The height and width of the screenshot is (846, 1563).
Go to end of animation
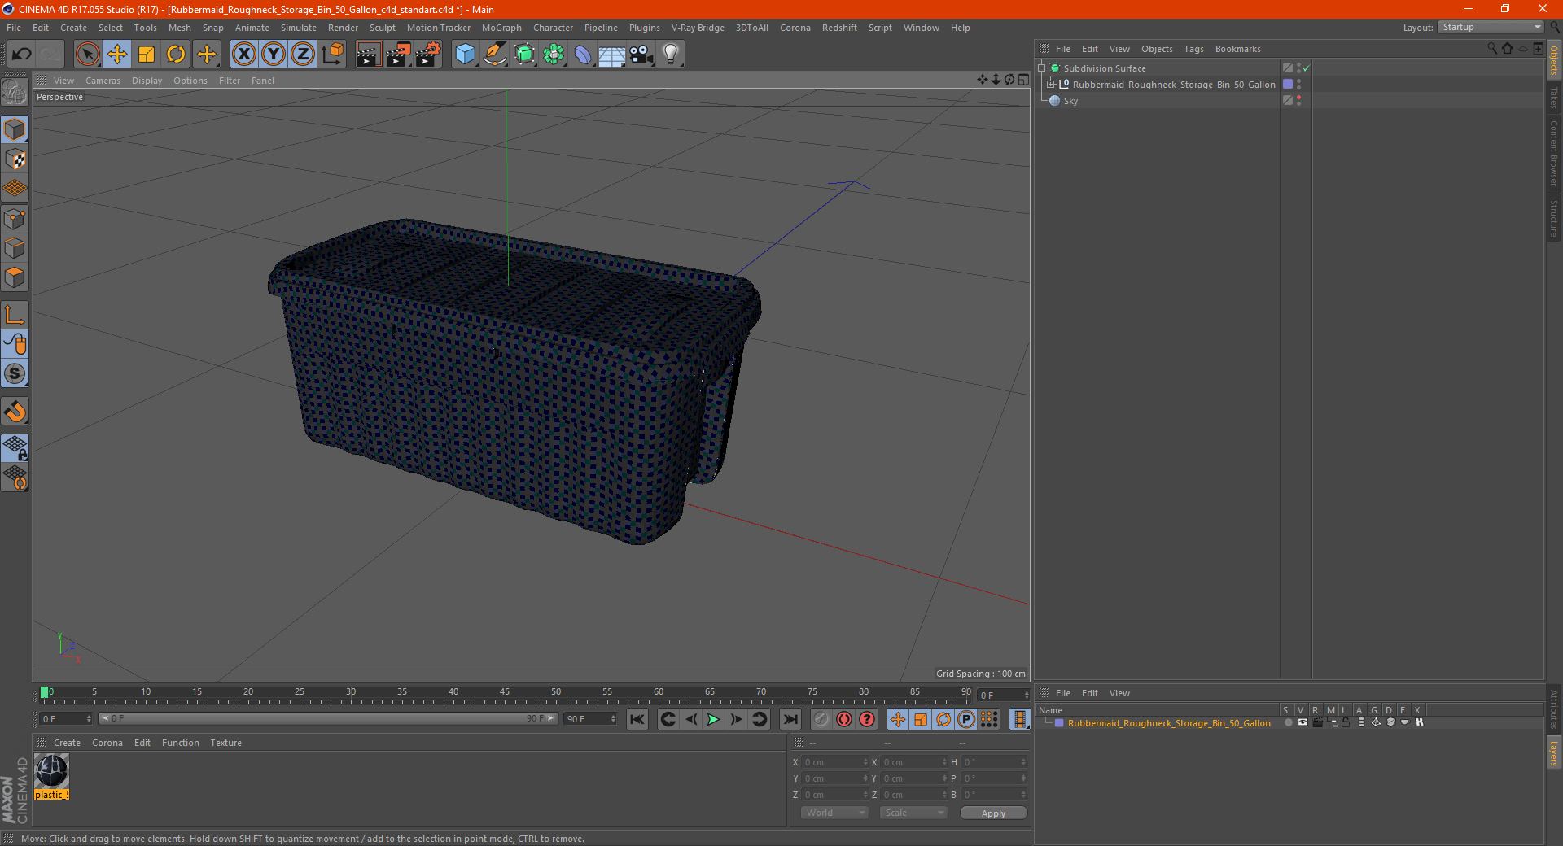point(790,719)
